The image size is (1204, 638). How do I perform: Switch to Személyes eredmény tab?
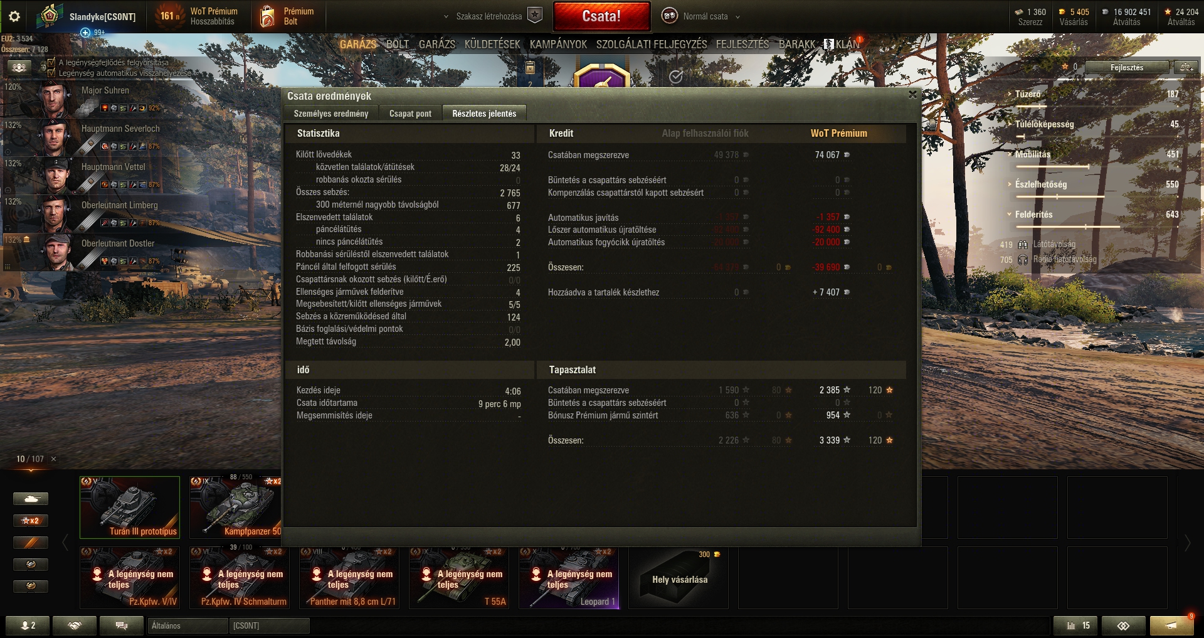point(331,114)
